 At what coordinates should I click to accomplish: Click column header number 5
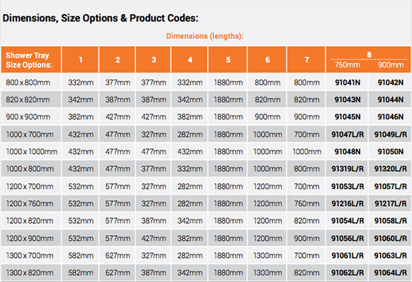tap(228, 60)
